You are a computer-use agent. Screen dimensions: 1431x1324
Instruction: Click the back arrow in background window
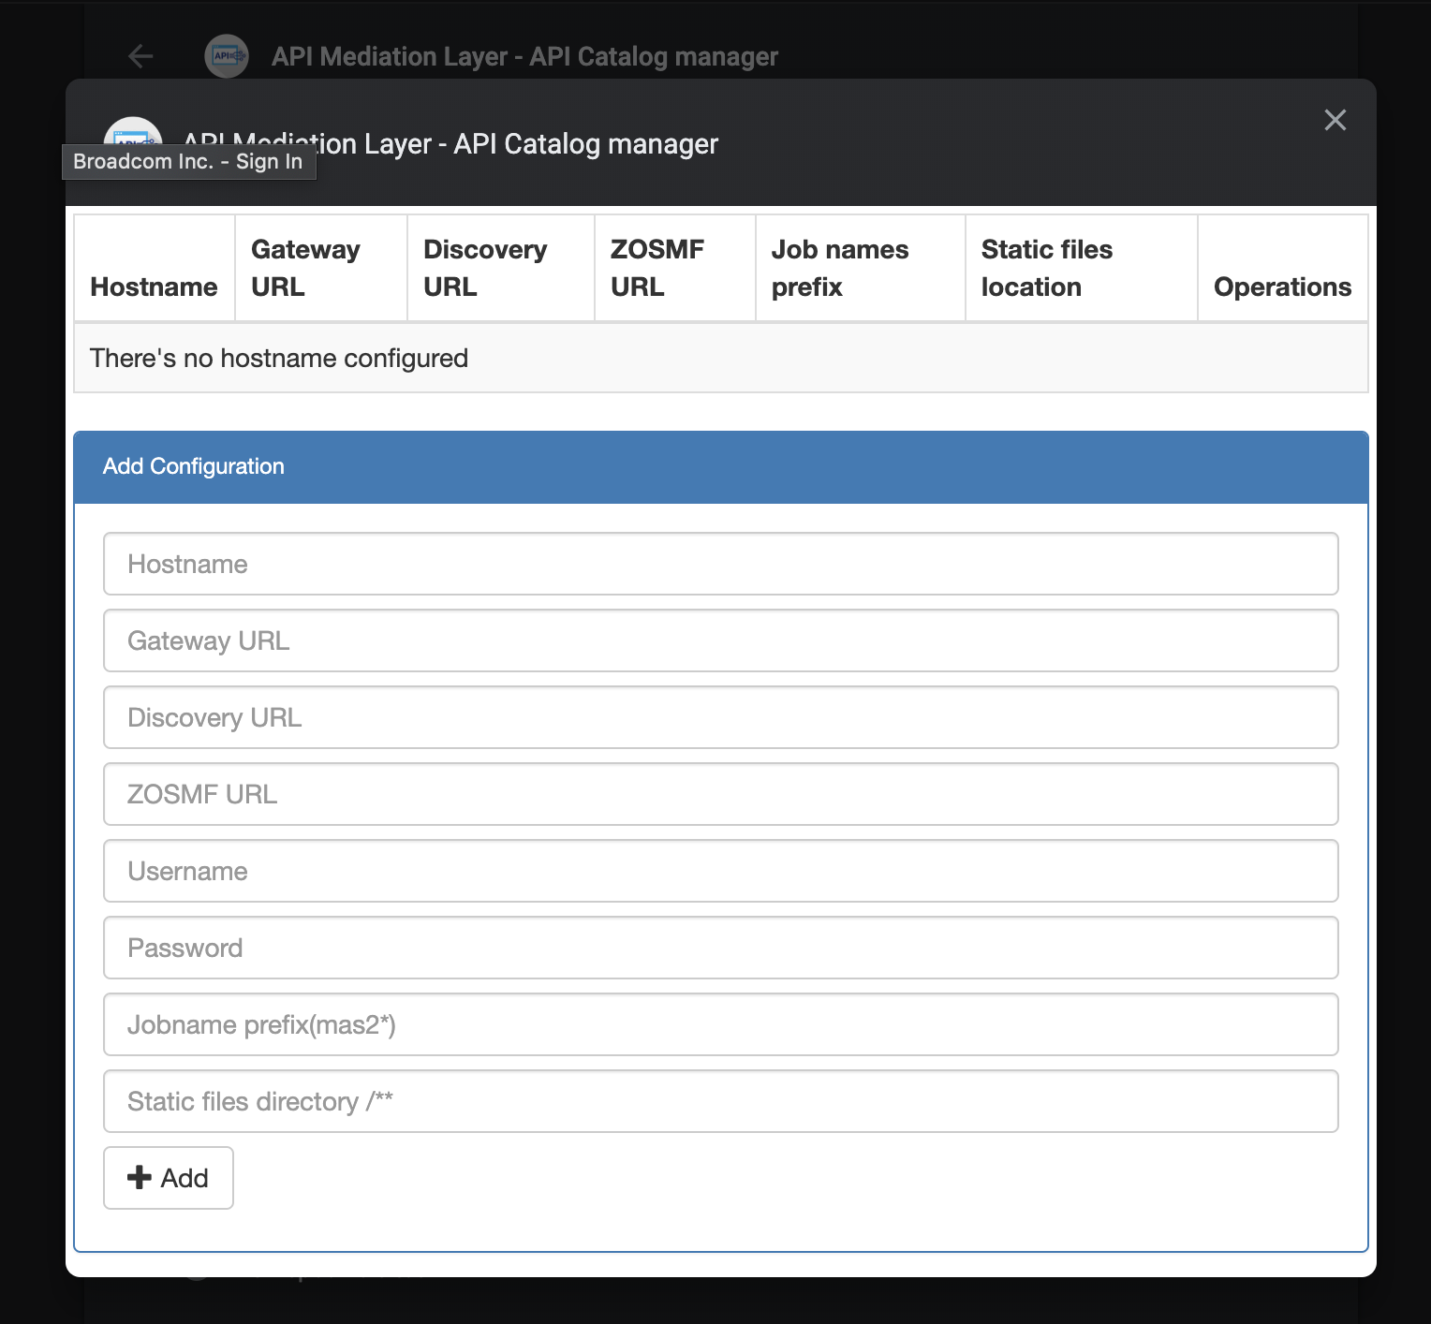[x=140, y=56]
